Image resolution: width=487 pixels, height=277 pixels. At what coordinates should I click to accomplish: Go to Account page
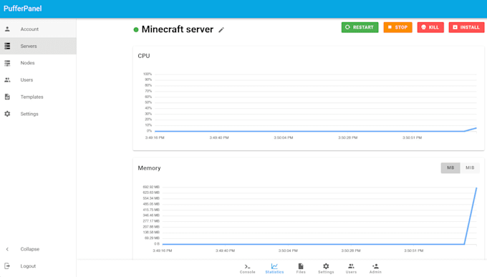[x=38, y=29]
